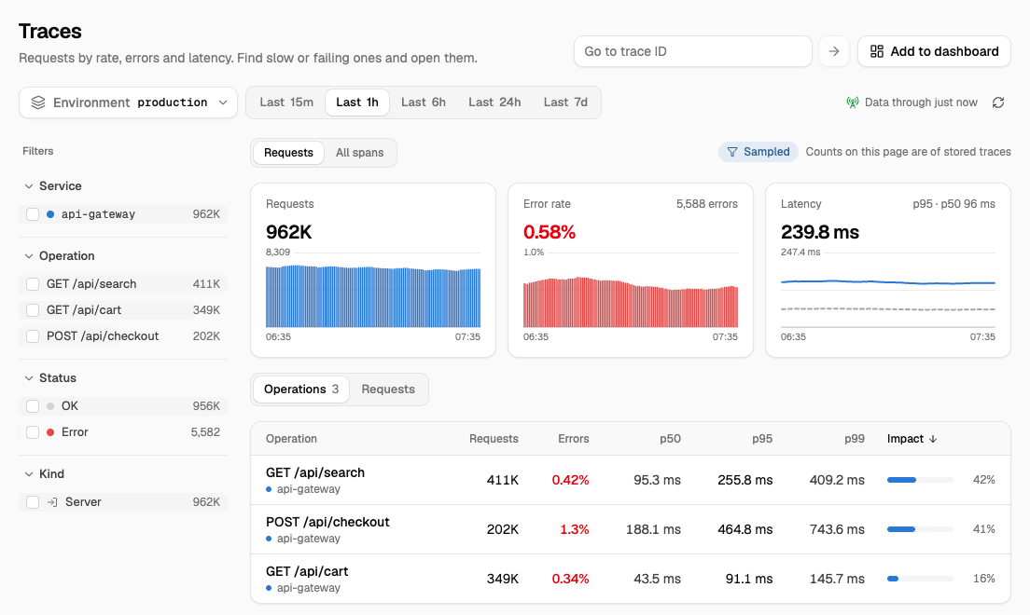Select the Last 6h time range

pyautogui.click(x=424, y=102)
